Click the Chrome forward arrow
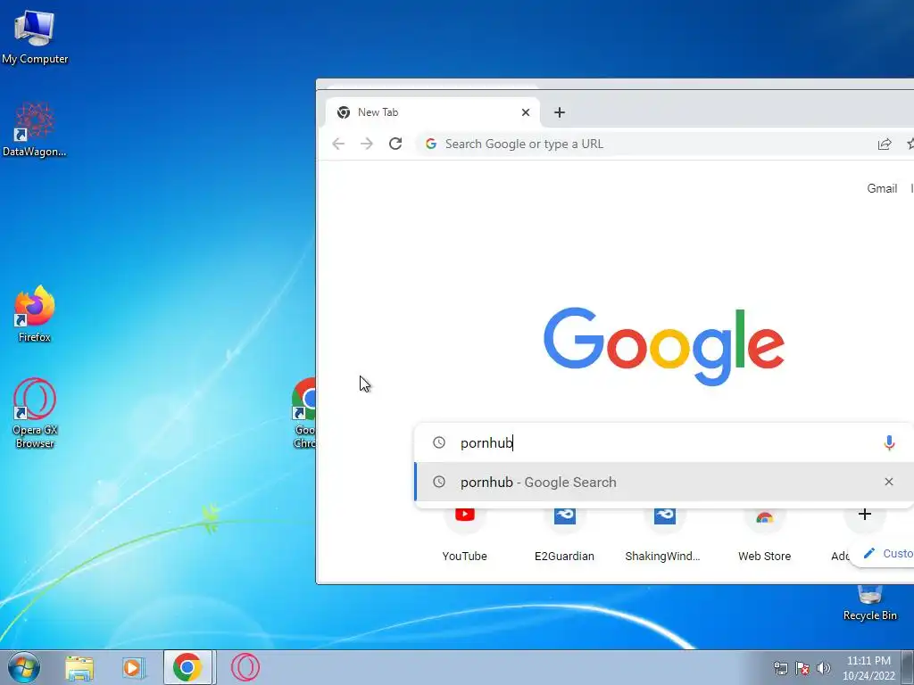The width and height of the screenshot is (914, 685). 367,144
